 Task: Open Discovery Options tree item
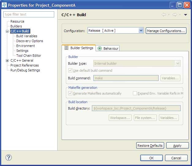(29, 41)
